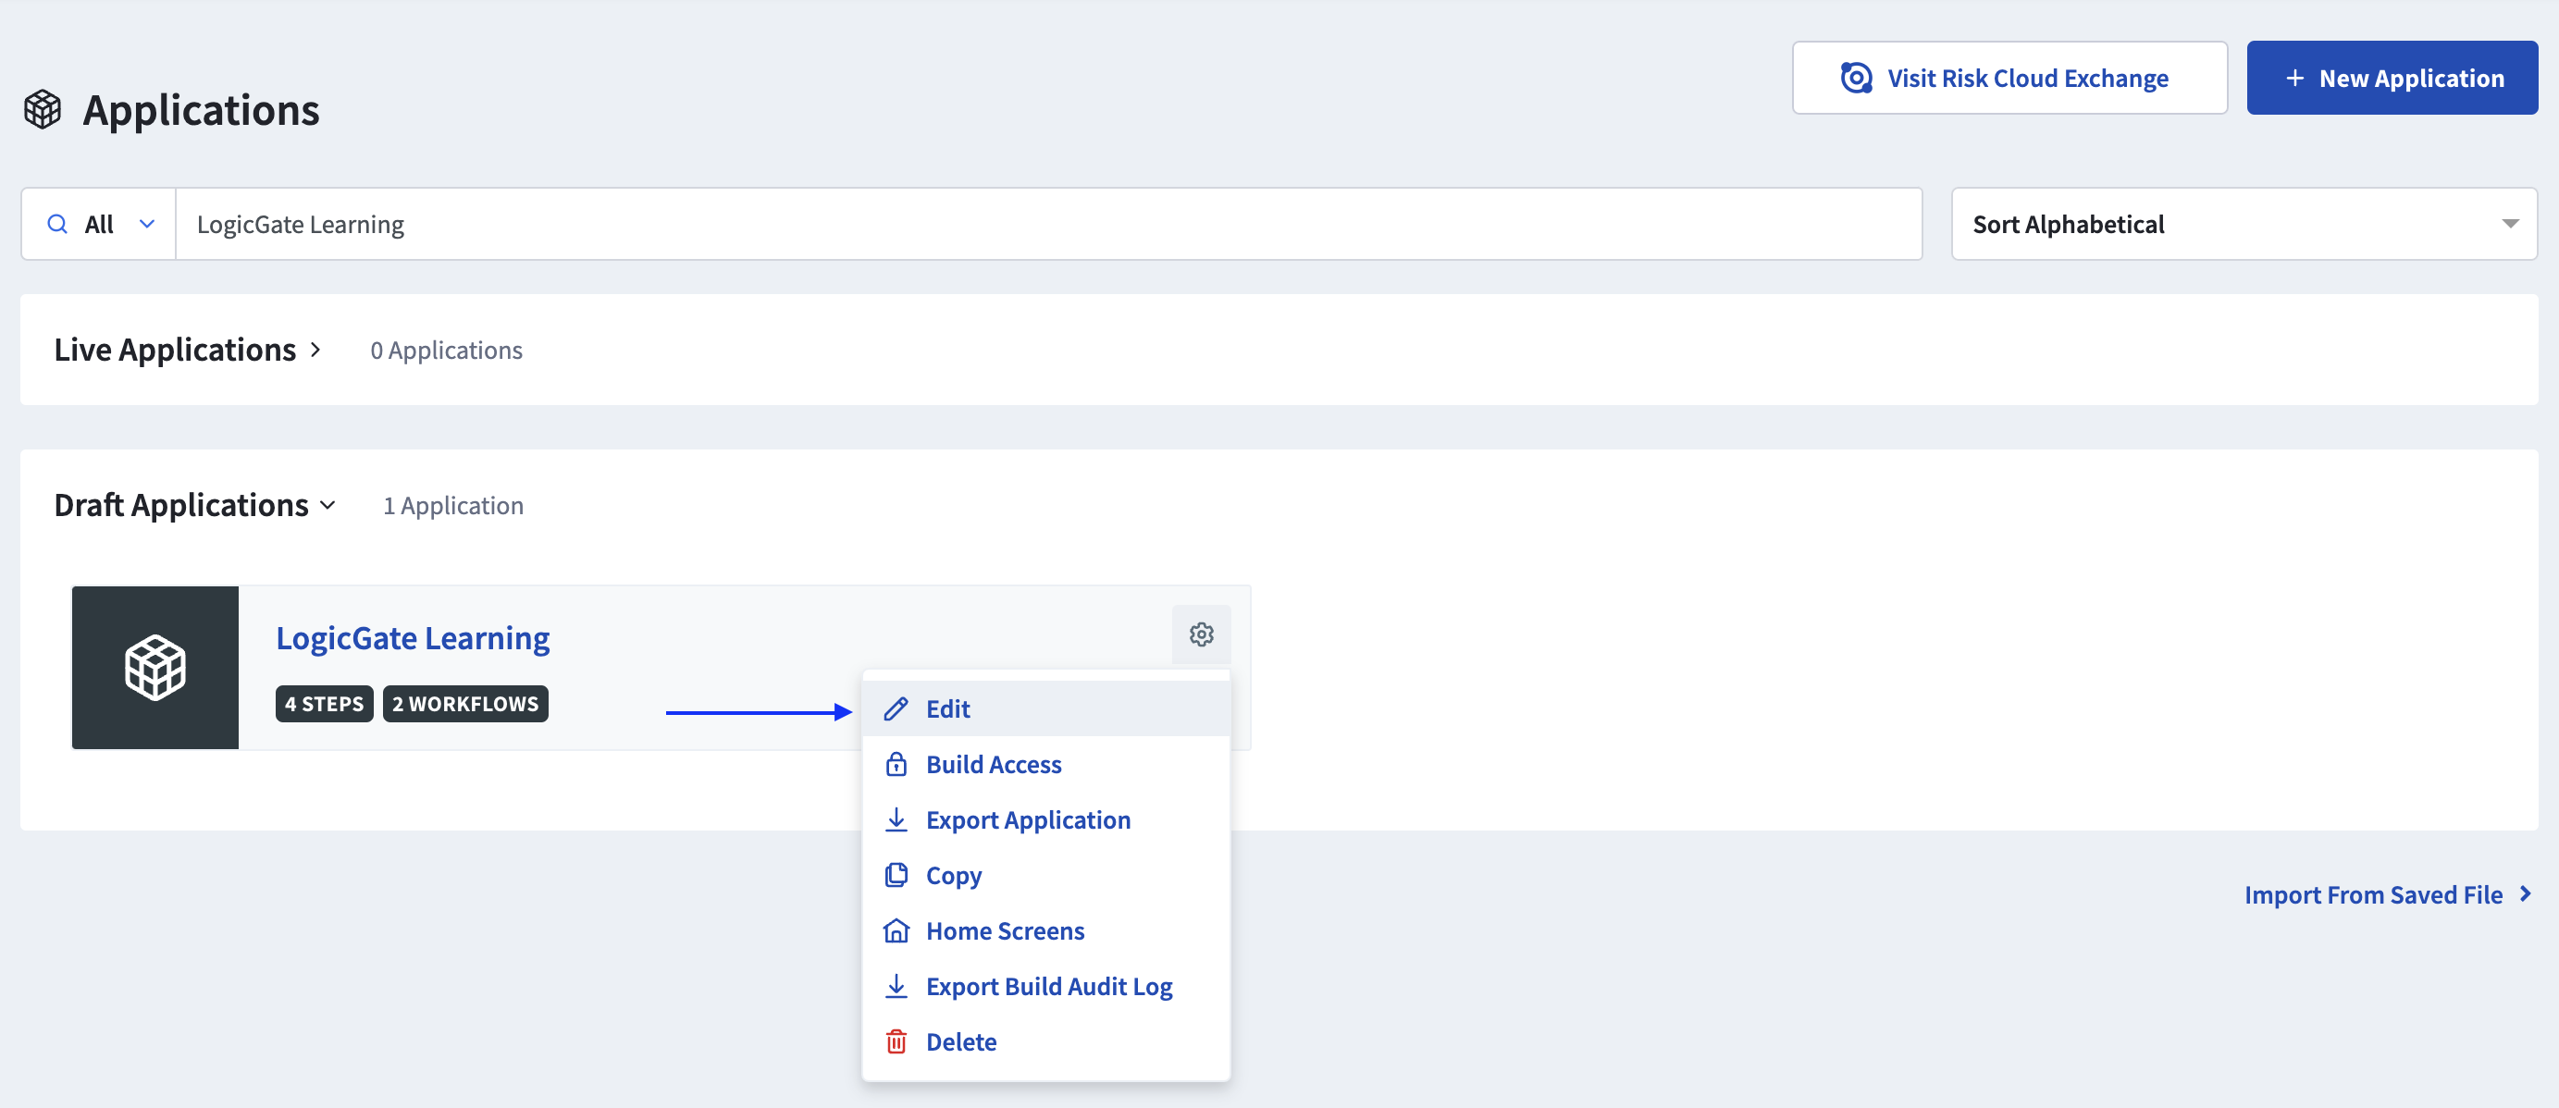
Task: Click the Risk Cloud Exchange logo icon
Action: tap(1856, 78)
